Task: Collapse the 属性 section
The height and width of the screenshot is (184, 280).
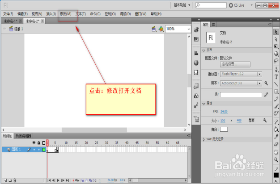Action: [x=204, y=104]
